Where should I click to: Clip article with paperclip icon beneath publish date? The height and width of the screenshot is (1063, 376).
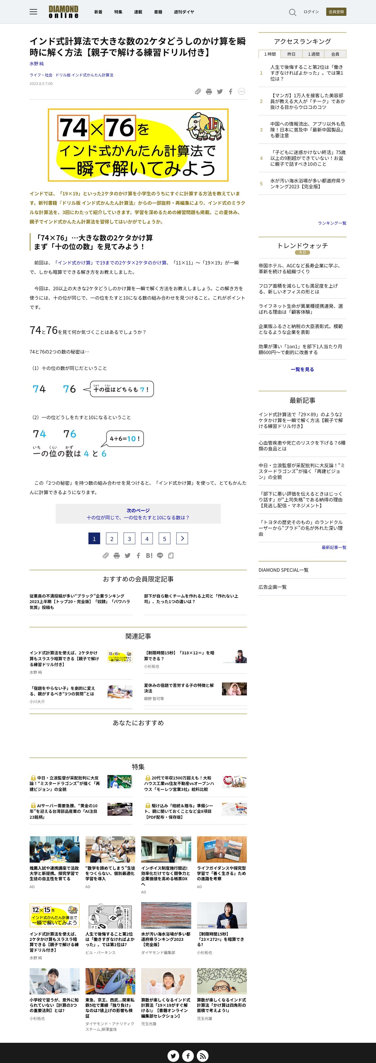click(x=198, y=92)
